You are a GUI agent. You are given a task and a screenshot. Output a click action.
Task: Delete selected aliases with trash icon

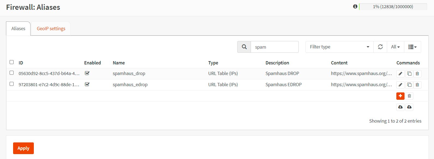click(409, 96)
